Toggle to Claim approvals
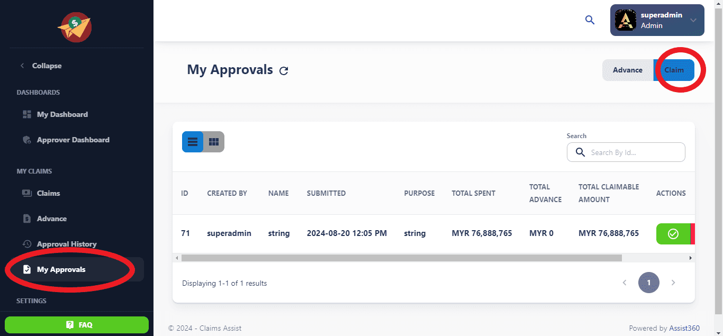Screen dimensions: 723x336 click(674, 70)
